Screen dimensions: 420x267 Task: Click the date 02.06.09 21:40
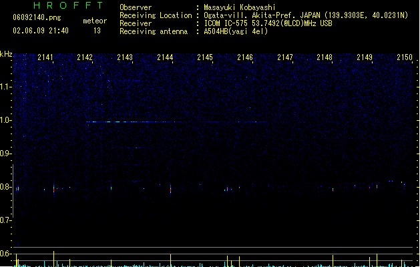click(41, 31)
